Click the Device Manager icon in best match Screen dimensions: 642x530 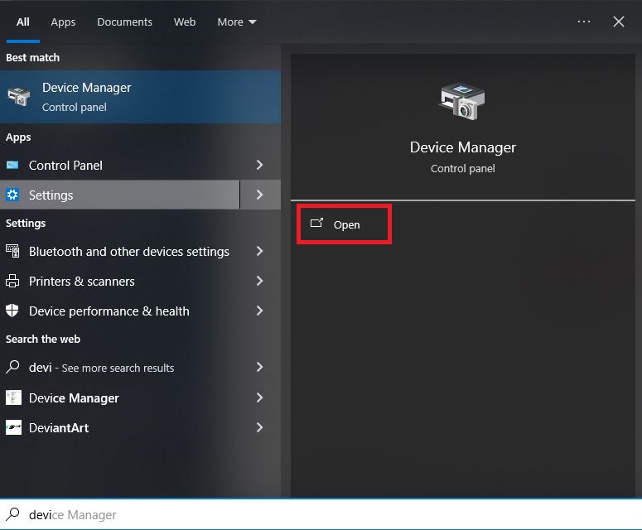(18, 97)
